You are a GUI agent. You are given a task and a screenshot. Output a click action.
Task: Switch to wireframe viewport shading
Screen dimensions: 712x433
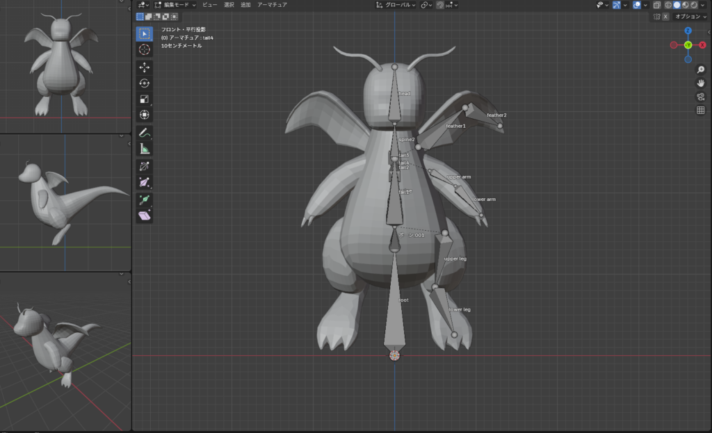pyautogui.click(x=668, y=5)
